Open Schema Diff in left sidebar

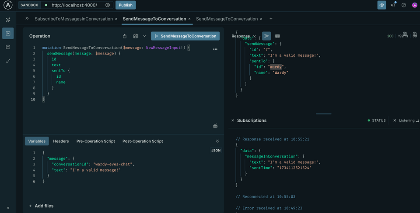8,47
